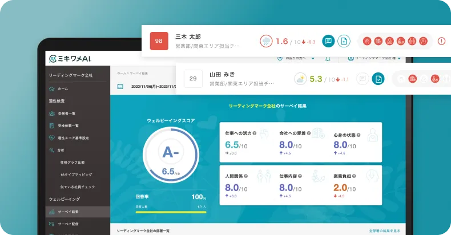Click the リーディングマーク全社の部署一覧 heading
This screenshot has height=235, width=451.
[x=143, y=231]
